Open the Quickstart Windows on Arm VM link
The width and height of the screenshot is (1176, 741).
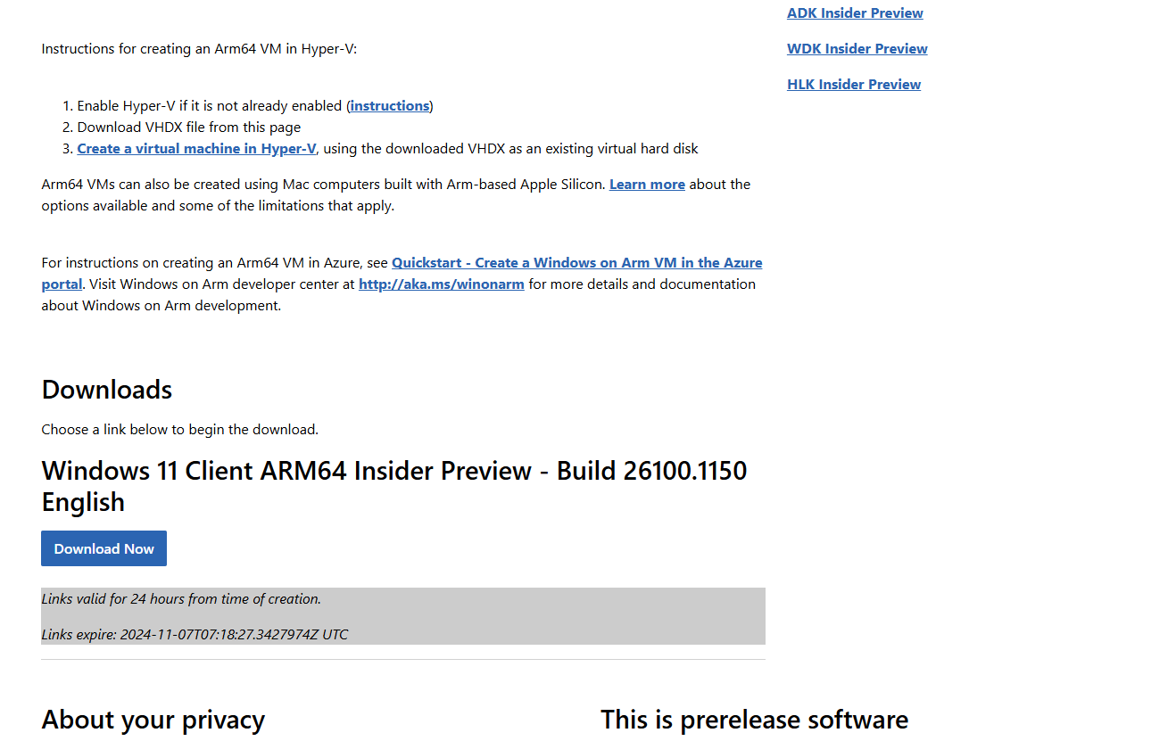[576, 263]
